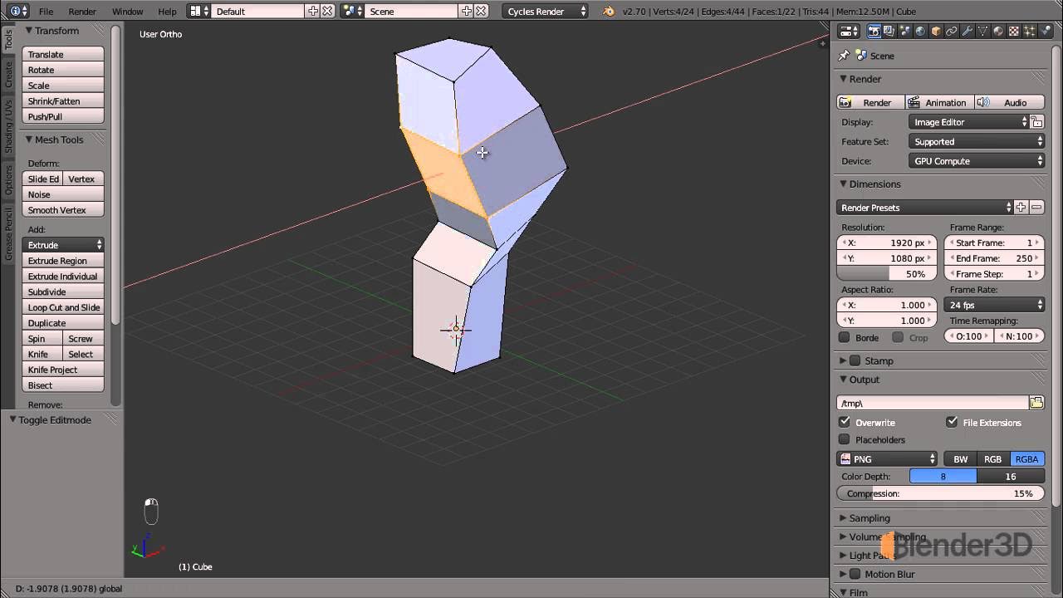
Task: Open the File menu
Action: (x=46, y=12)
